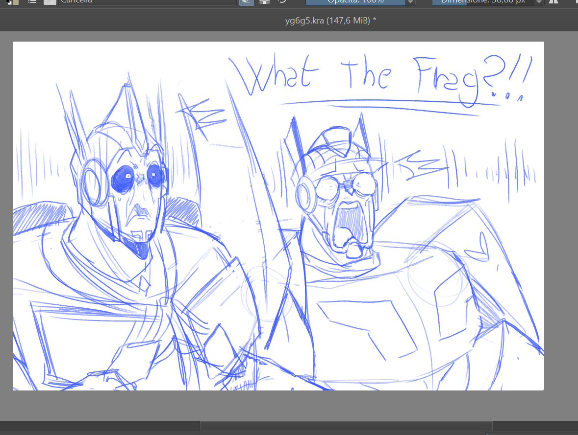Image resolution: width=578 pixels, height=435 pixels.
Task: Expand the Dimensione dropdown arrow
Action: 539,2
